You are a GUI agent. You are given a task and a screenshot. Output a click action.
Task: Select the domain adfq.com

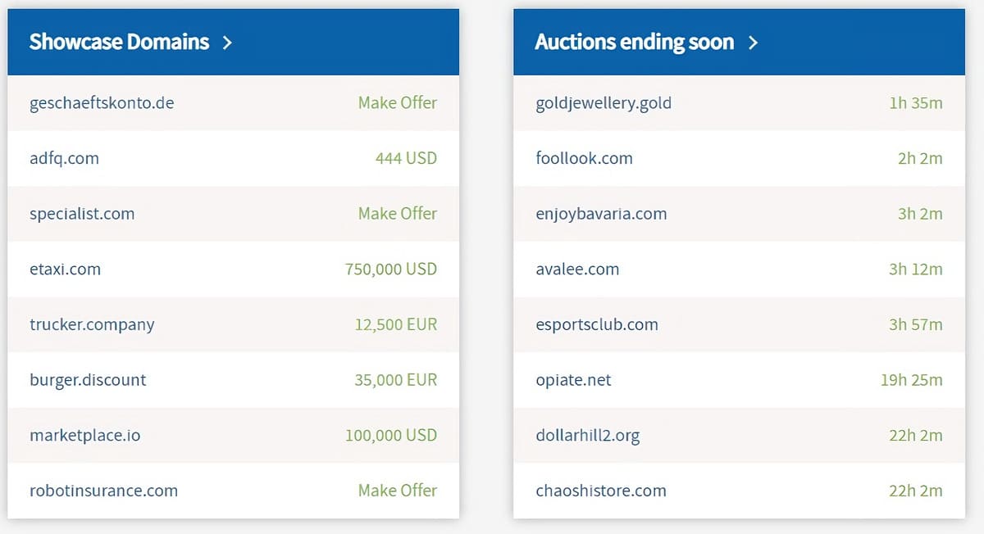coord(64,159)
